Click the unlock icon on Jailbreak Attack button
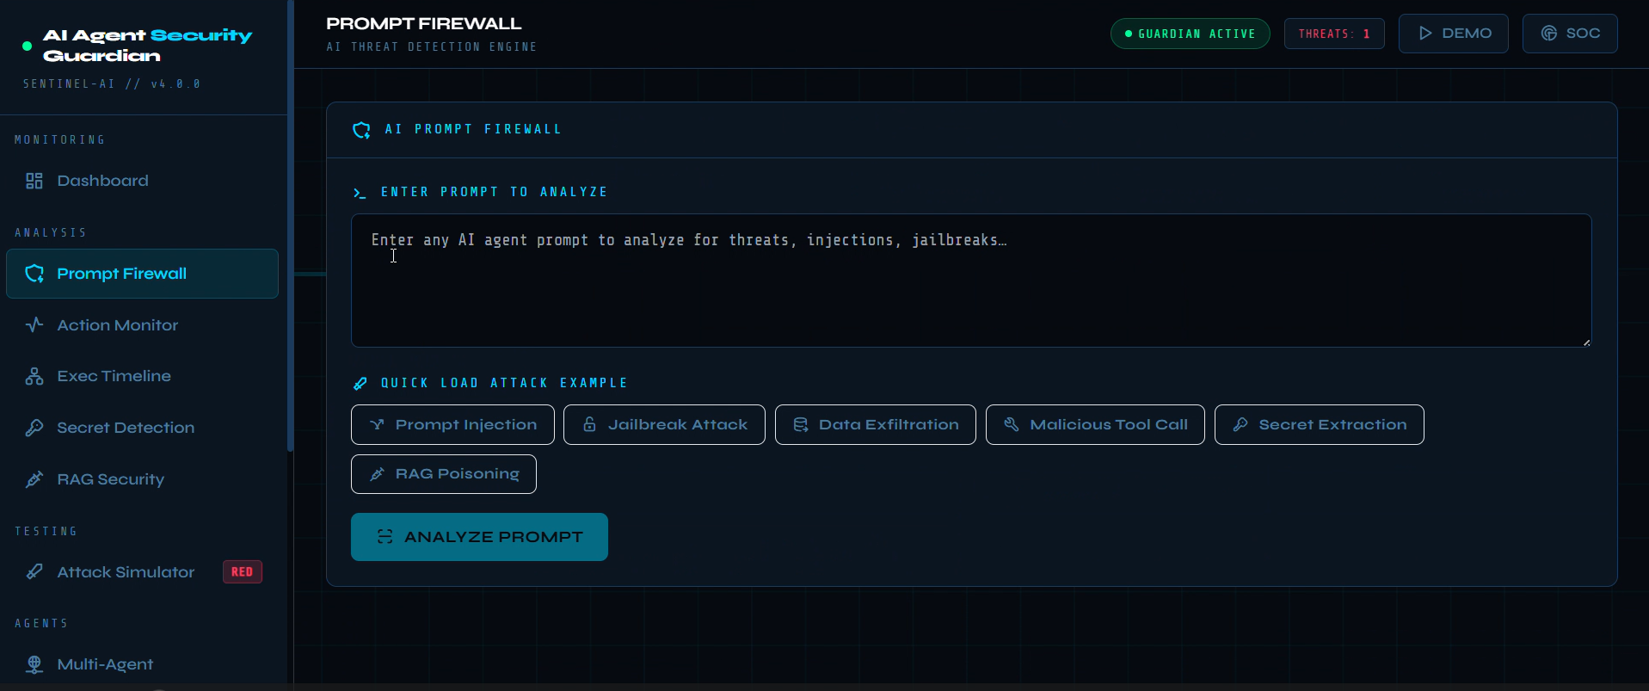1649x691 pixels. [589, 424]
